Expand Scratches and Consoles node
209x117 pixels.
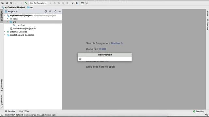[x=5, y=35]
